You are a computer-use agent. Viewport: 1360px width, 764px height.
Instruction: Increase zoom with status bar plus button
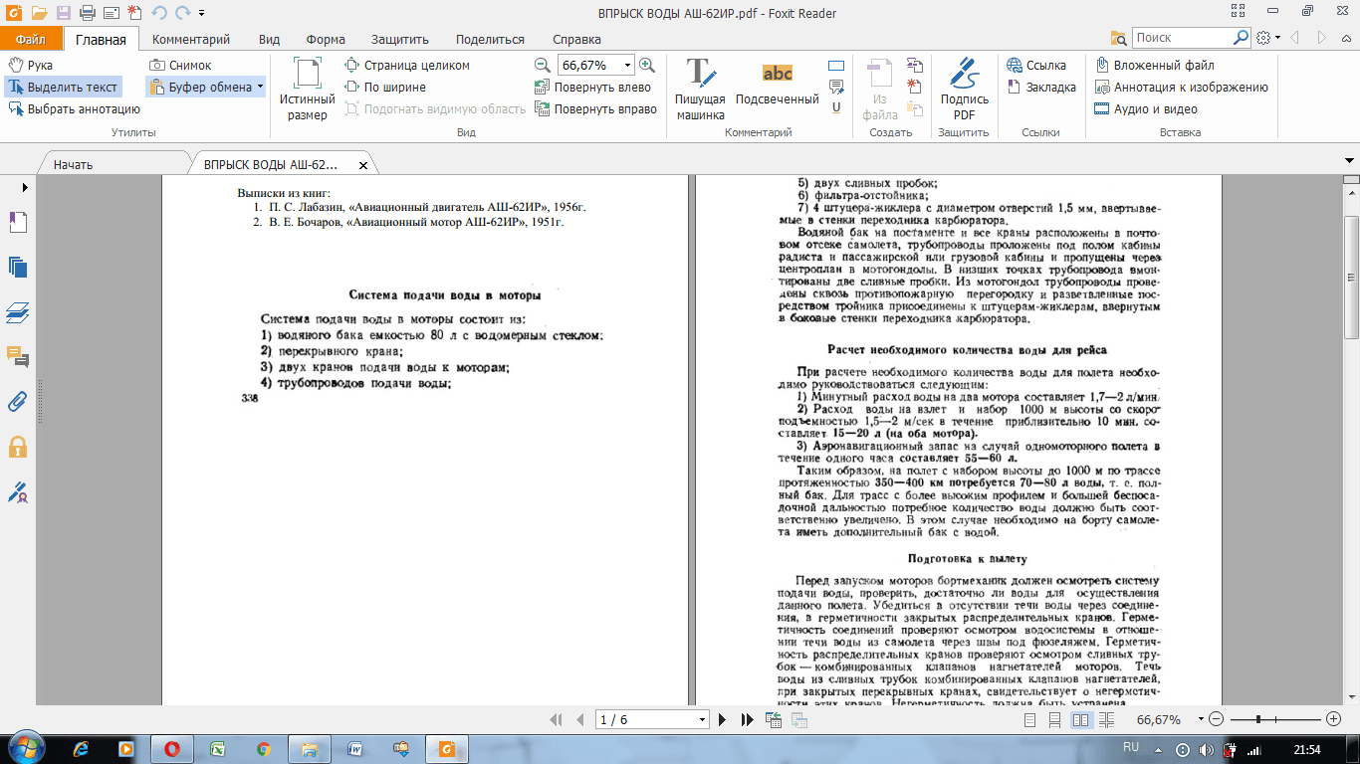pyautogui.click(x=1334, y=719)
